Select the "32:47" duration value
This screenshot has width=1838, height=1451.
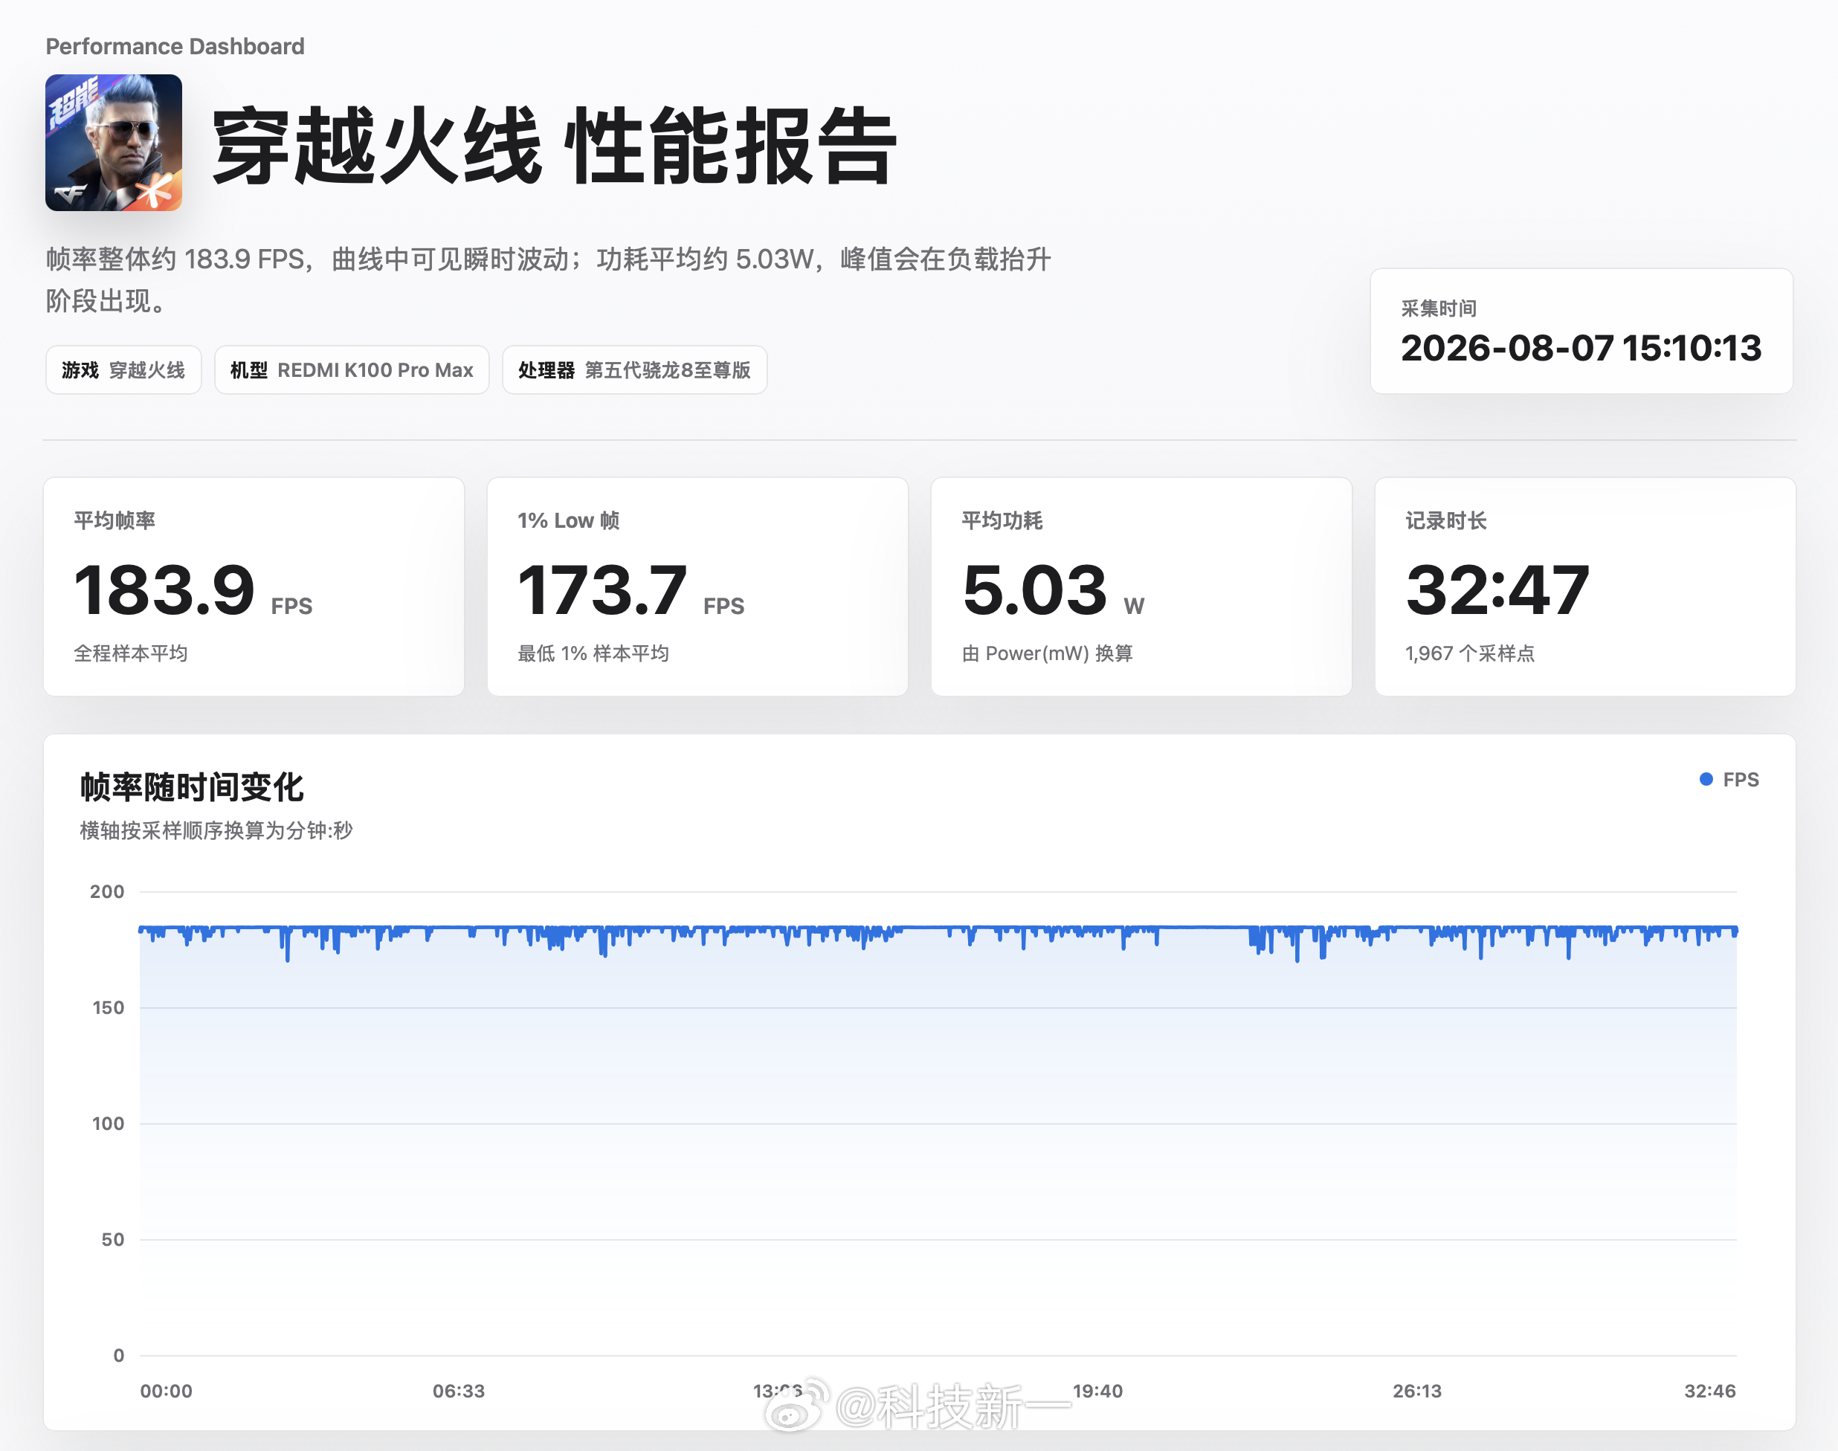(x=1497, y=589)
